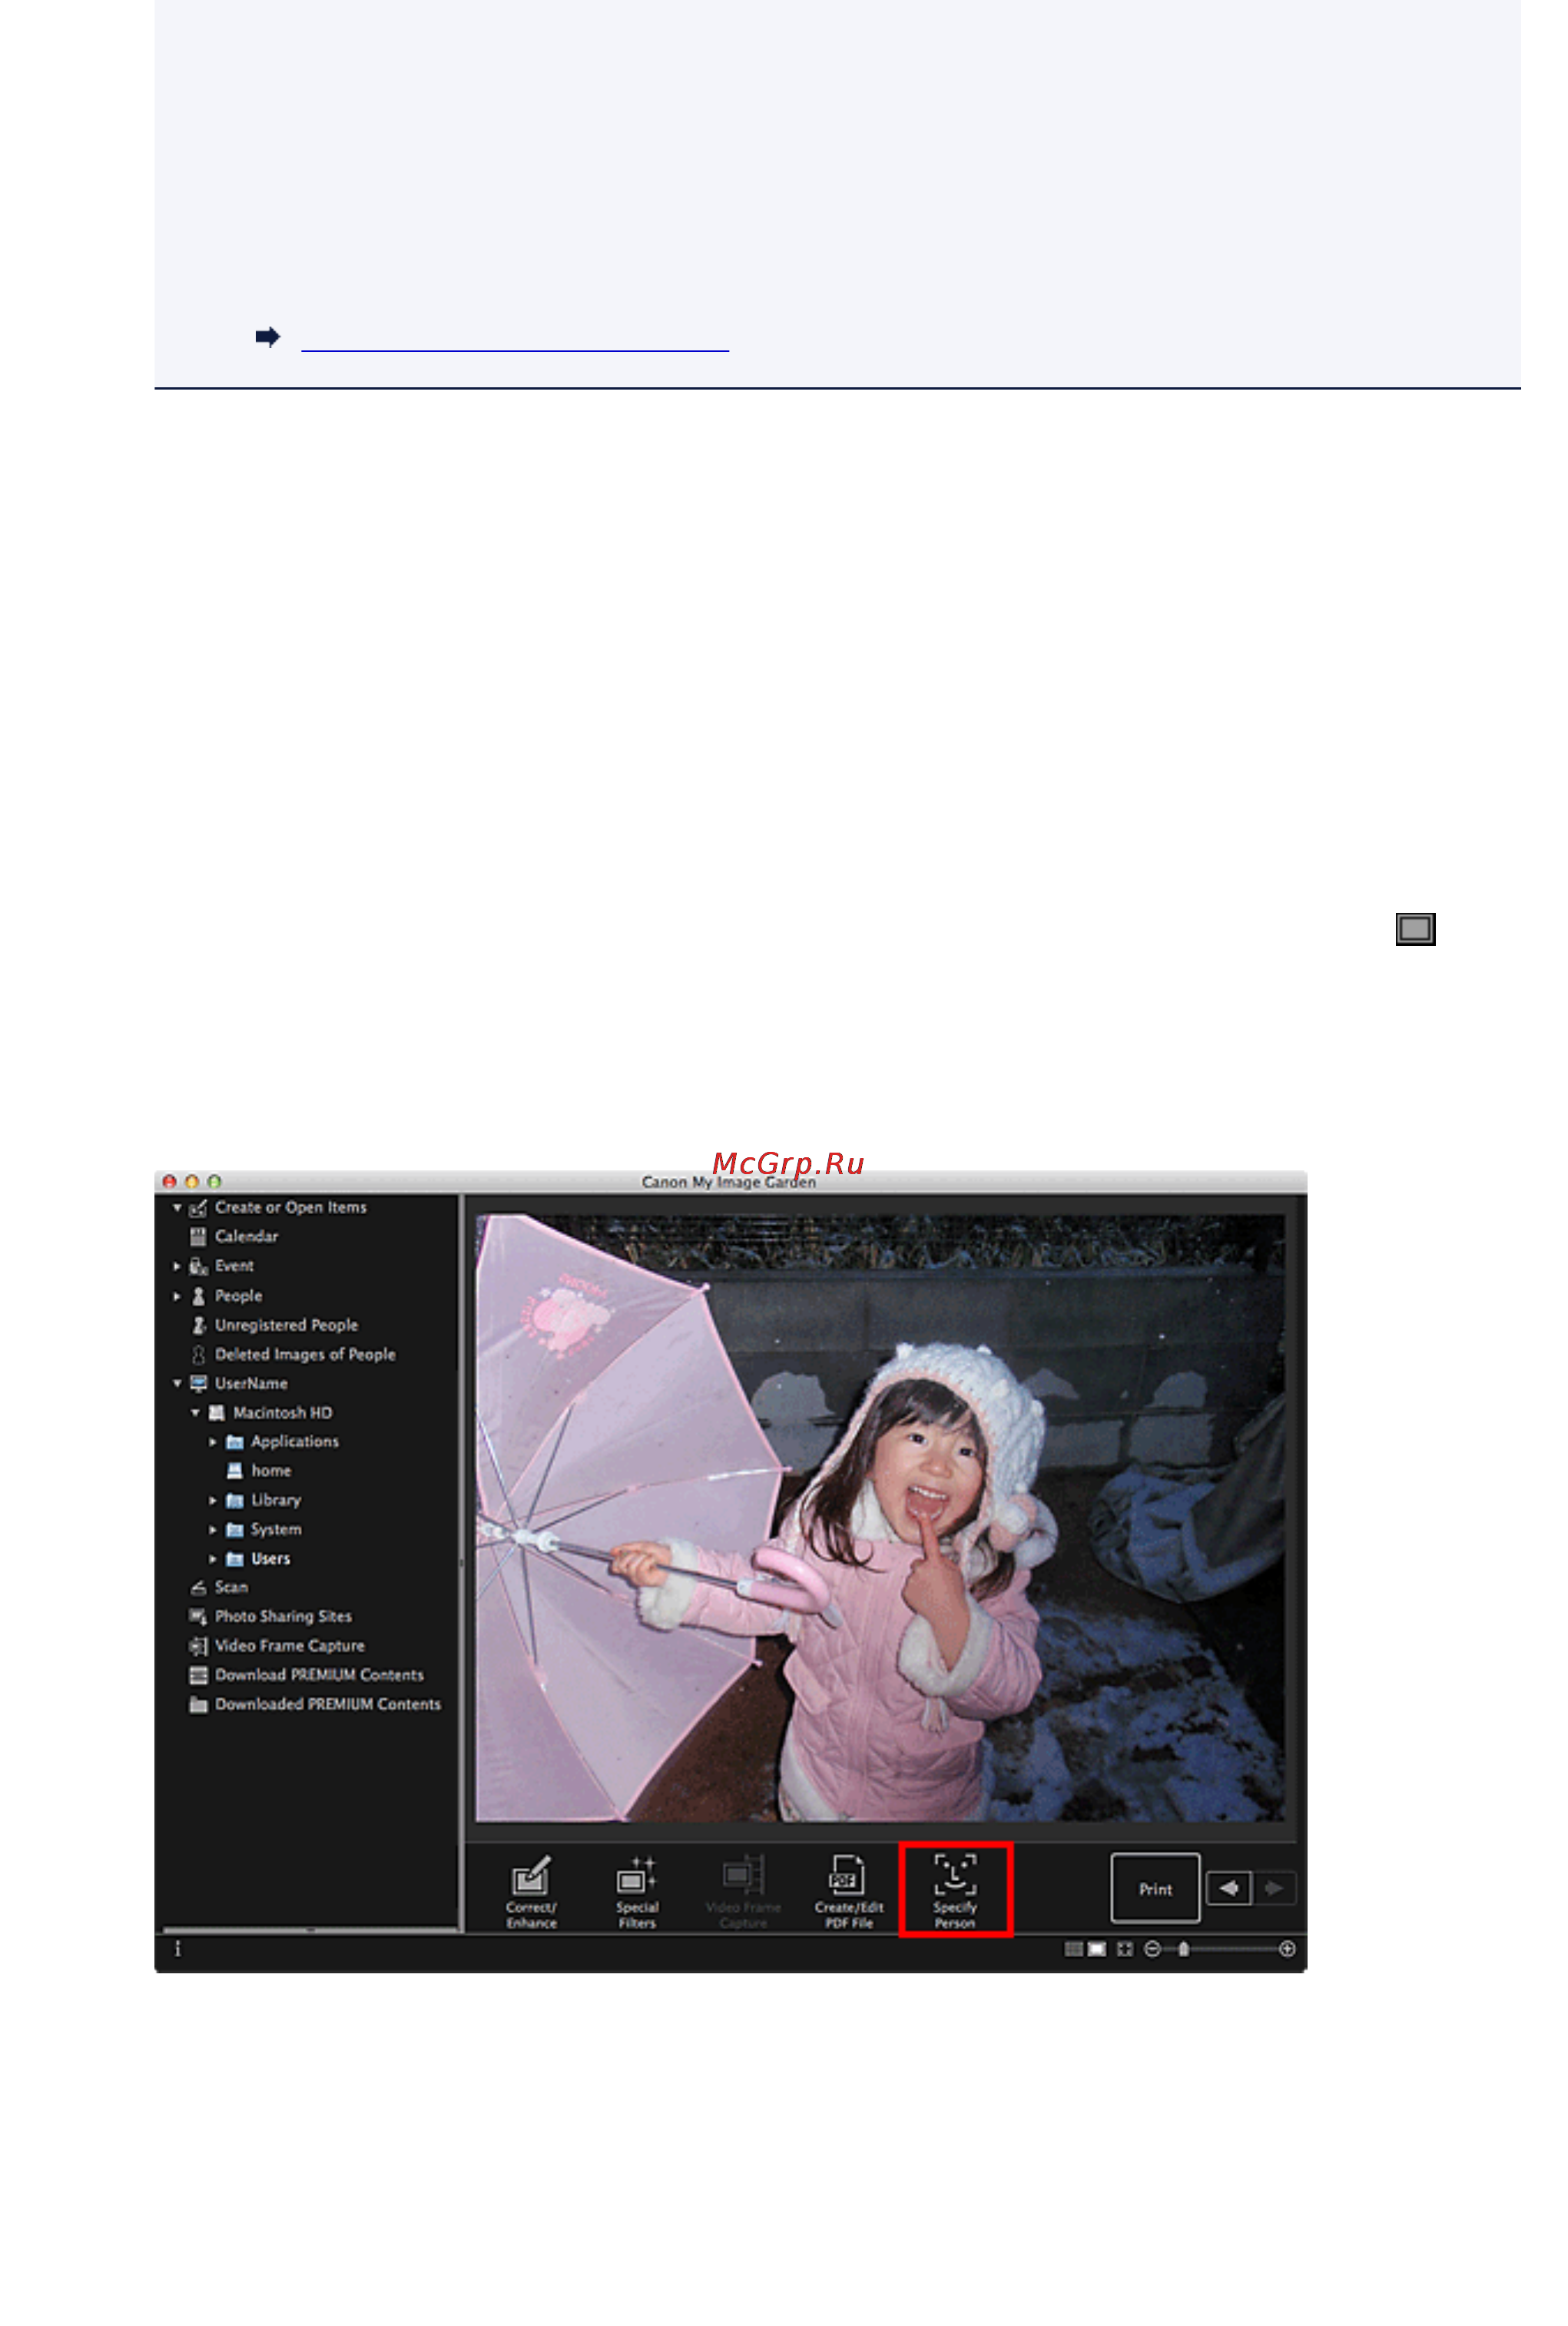Open Download PREMIUM Contents
This screenshot has width=1568, height=2326.
pyautogui.click(x=319, y=1674)
